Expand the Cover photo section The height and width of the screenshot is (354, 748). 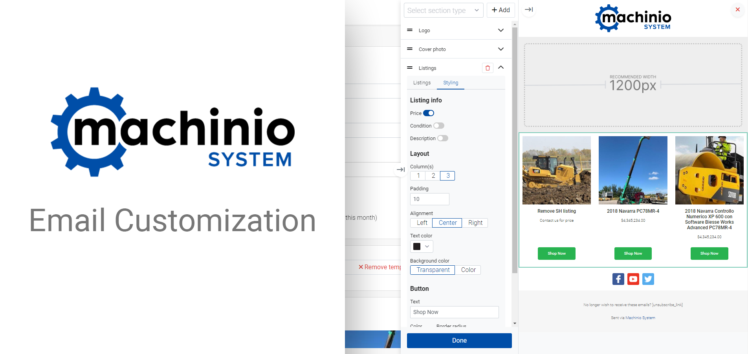(x=501, y=49)
